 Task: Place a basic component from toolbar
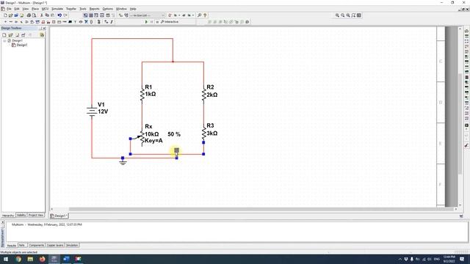10,22
